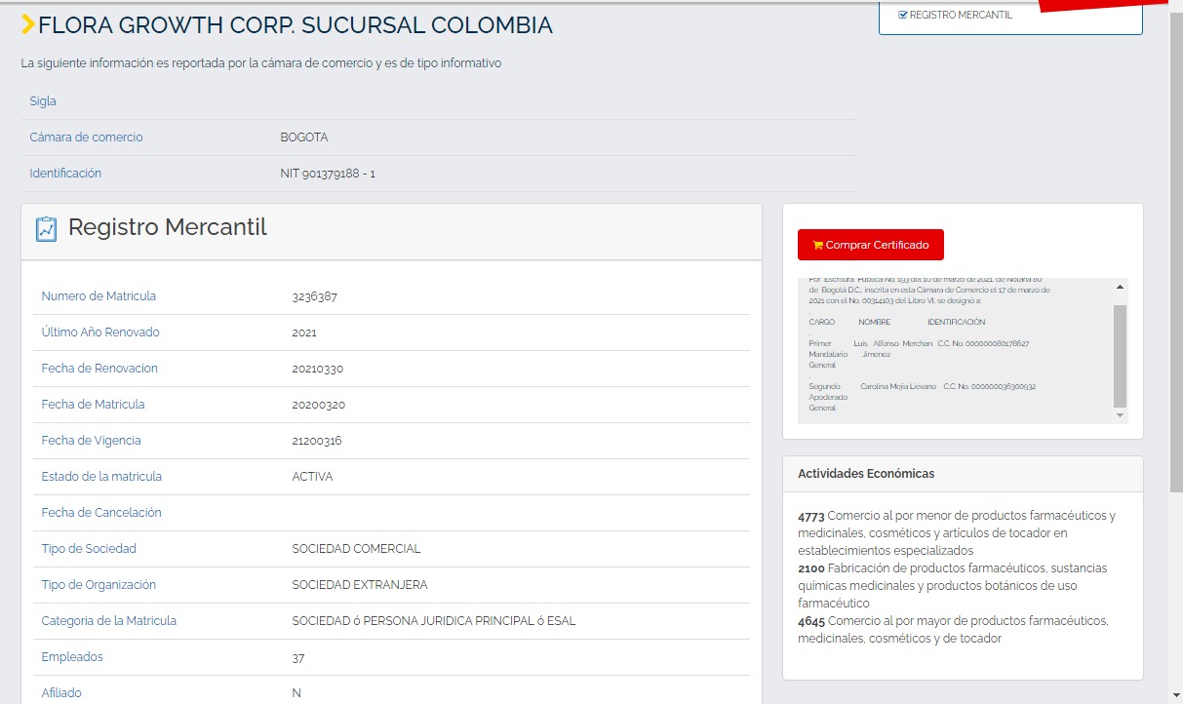Select the BOGOTA value
1183x704 pixels.
click(304, 137)
